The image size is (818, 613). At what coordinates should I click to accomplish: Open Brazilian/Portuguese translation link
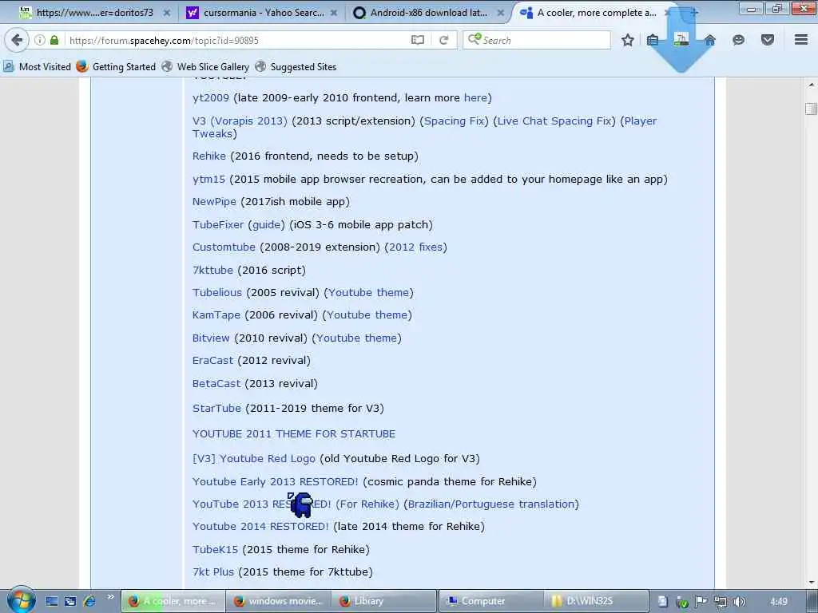491,504
